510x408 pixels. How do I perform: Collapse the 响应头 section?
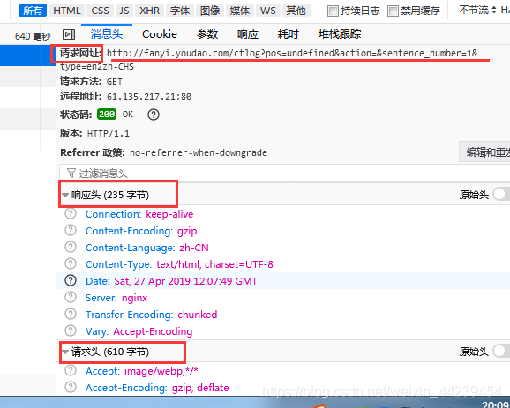pos(65,195)
